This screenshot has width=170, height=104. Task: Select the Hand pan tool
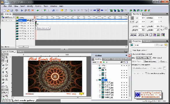[x=3, y=87]
